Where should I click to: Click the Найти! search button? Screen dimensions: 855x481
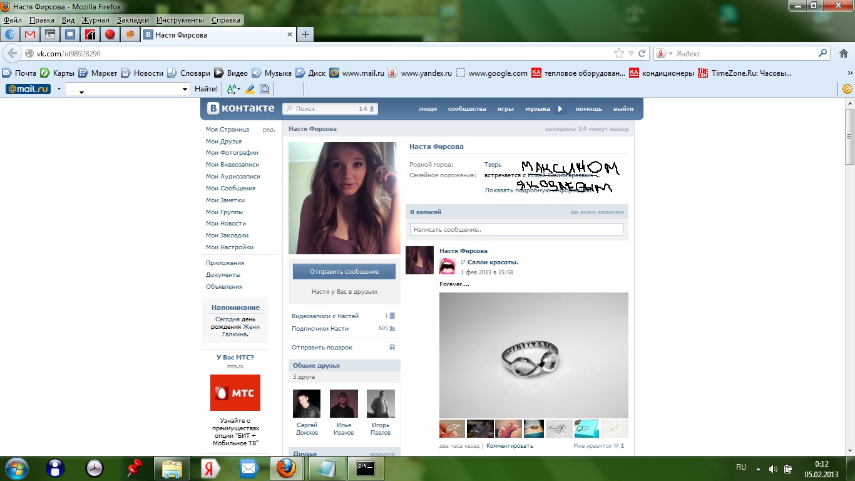(207, 89)
